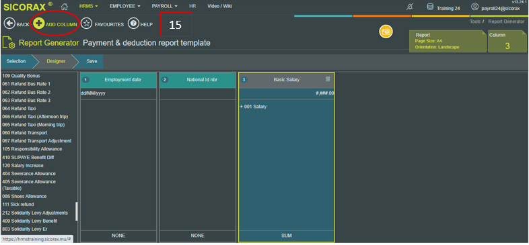Open the Column count card
Screen dimensions: 529x245
(x=507, y=41)
